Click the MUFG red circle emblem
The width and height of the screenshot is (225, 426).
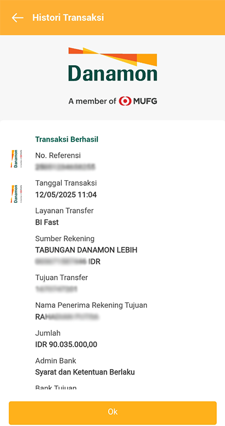[125, 101]
